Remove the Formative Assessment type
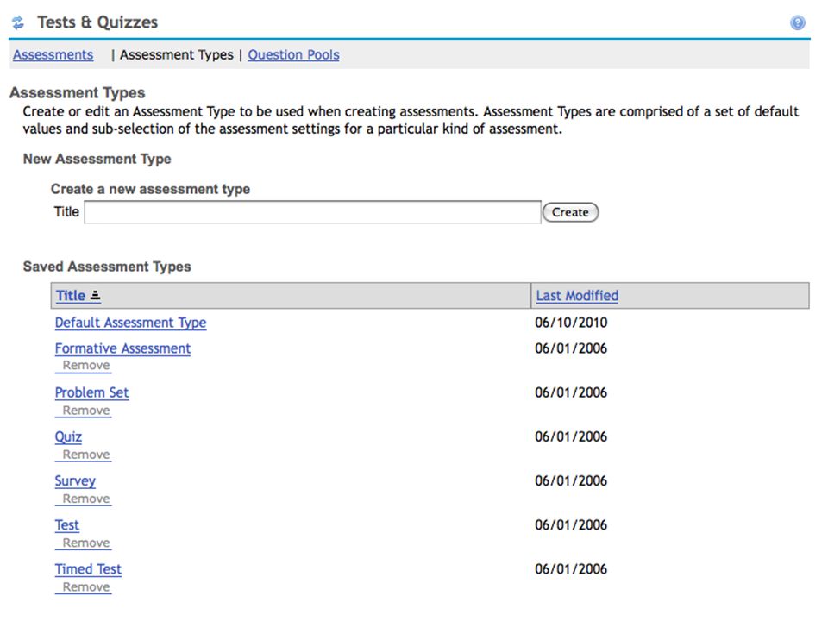Screen dimensions: 828x621 tap(86, 366)
